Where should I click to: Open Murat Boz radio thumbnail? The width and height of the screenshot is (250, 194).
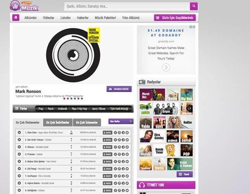tap(152, 95)
